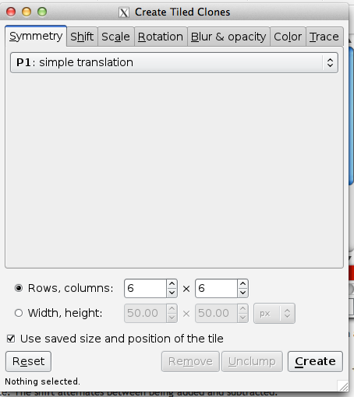Click the X11 icon in title bar

[x=124, y=12]
